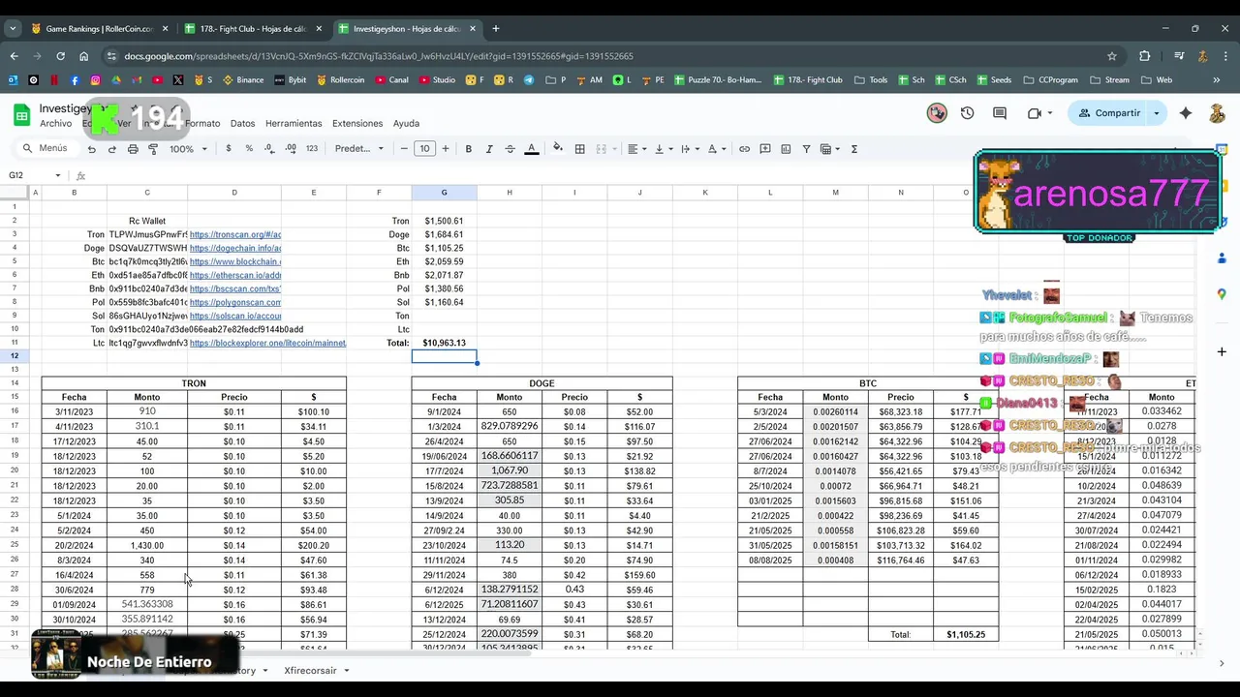Viewport: 1240px width, 697px height.
Task: Increase font size with plus button
Action: [x=446, y=149]
